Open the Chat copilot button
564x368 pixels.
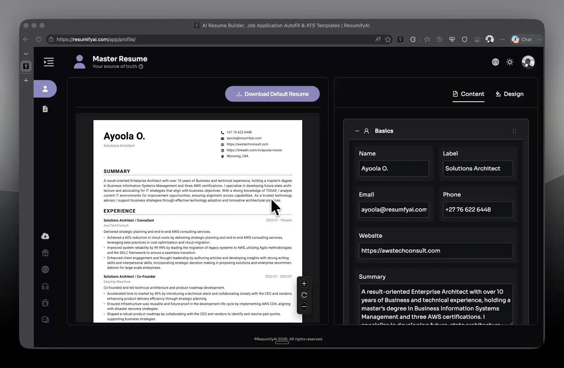click(x=522, y=40)
